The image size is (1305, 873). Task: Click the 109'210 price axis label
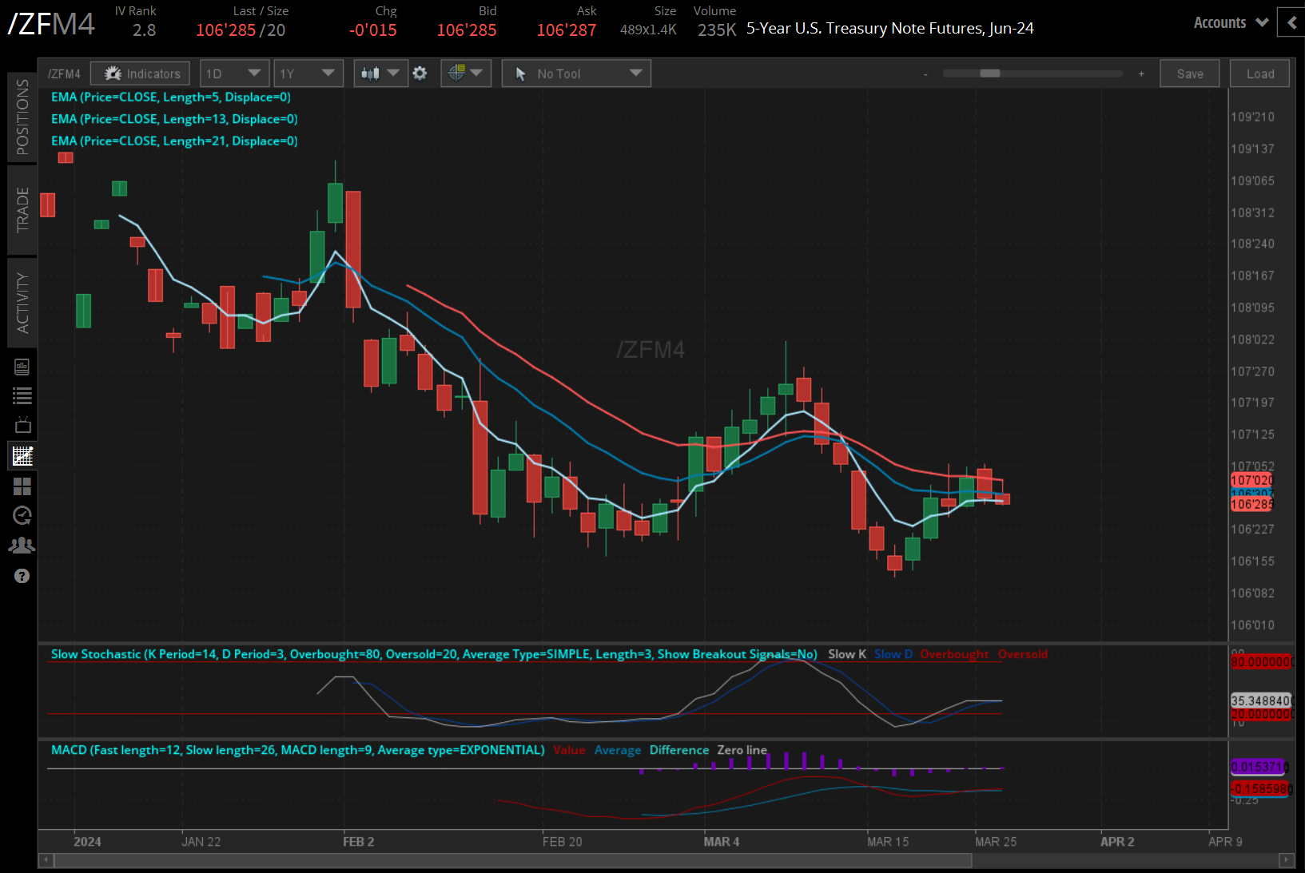click(x=1252, y=117)
